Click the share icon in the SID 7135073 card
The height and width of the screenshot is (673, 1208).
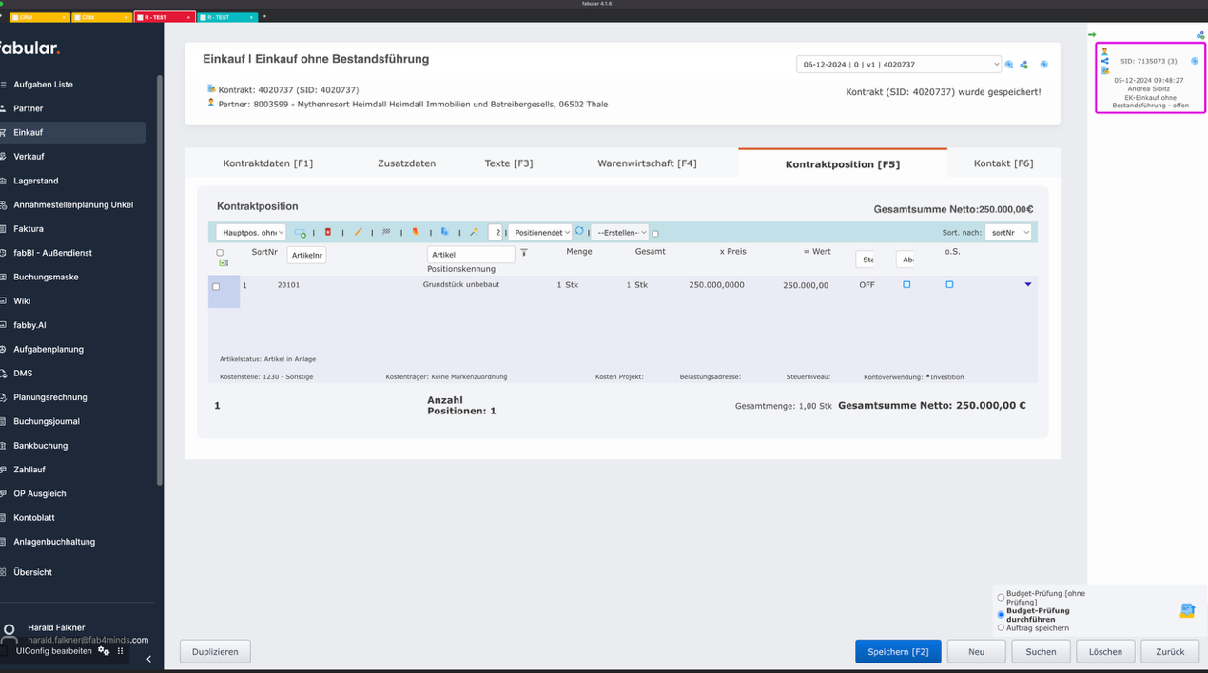[x=1105, y=61]
